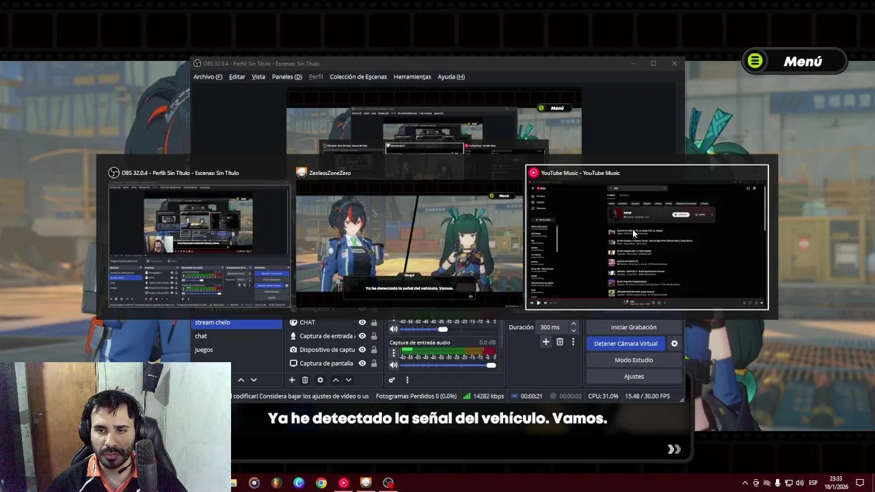The height and width of the screenshot is (492, 875).
Task: Show hidden tray icons chevron
Action: point(745,483)
